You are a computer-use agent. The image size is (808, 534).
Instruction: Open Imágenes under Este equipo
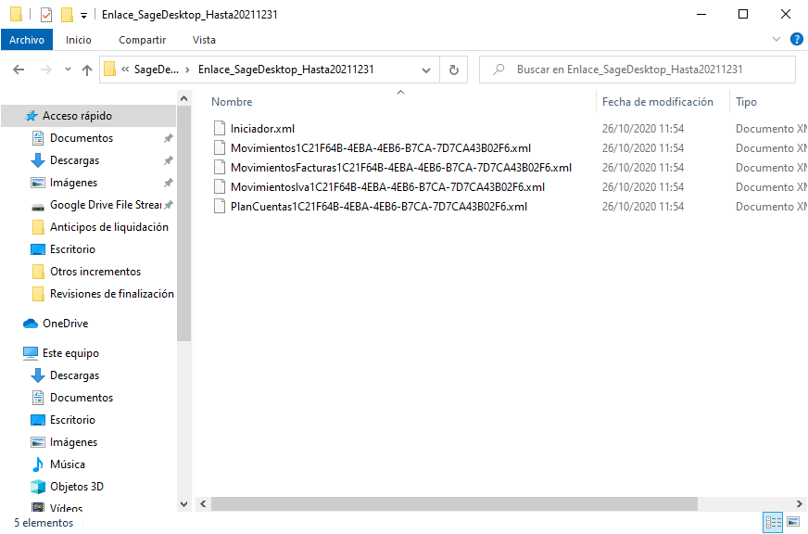click(74, 441)
